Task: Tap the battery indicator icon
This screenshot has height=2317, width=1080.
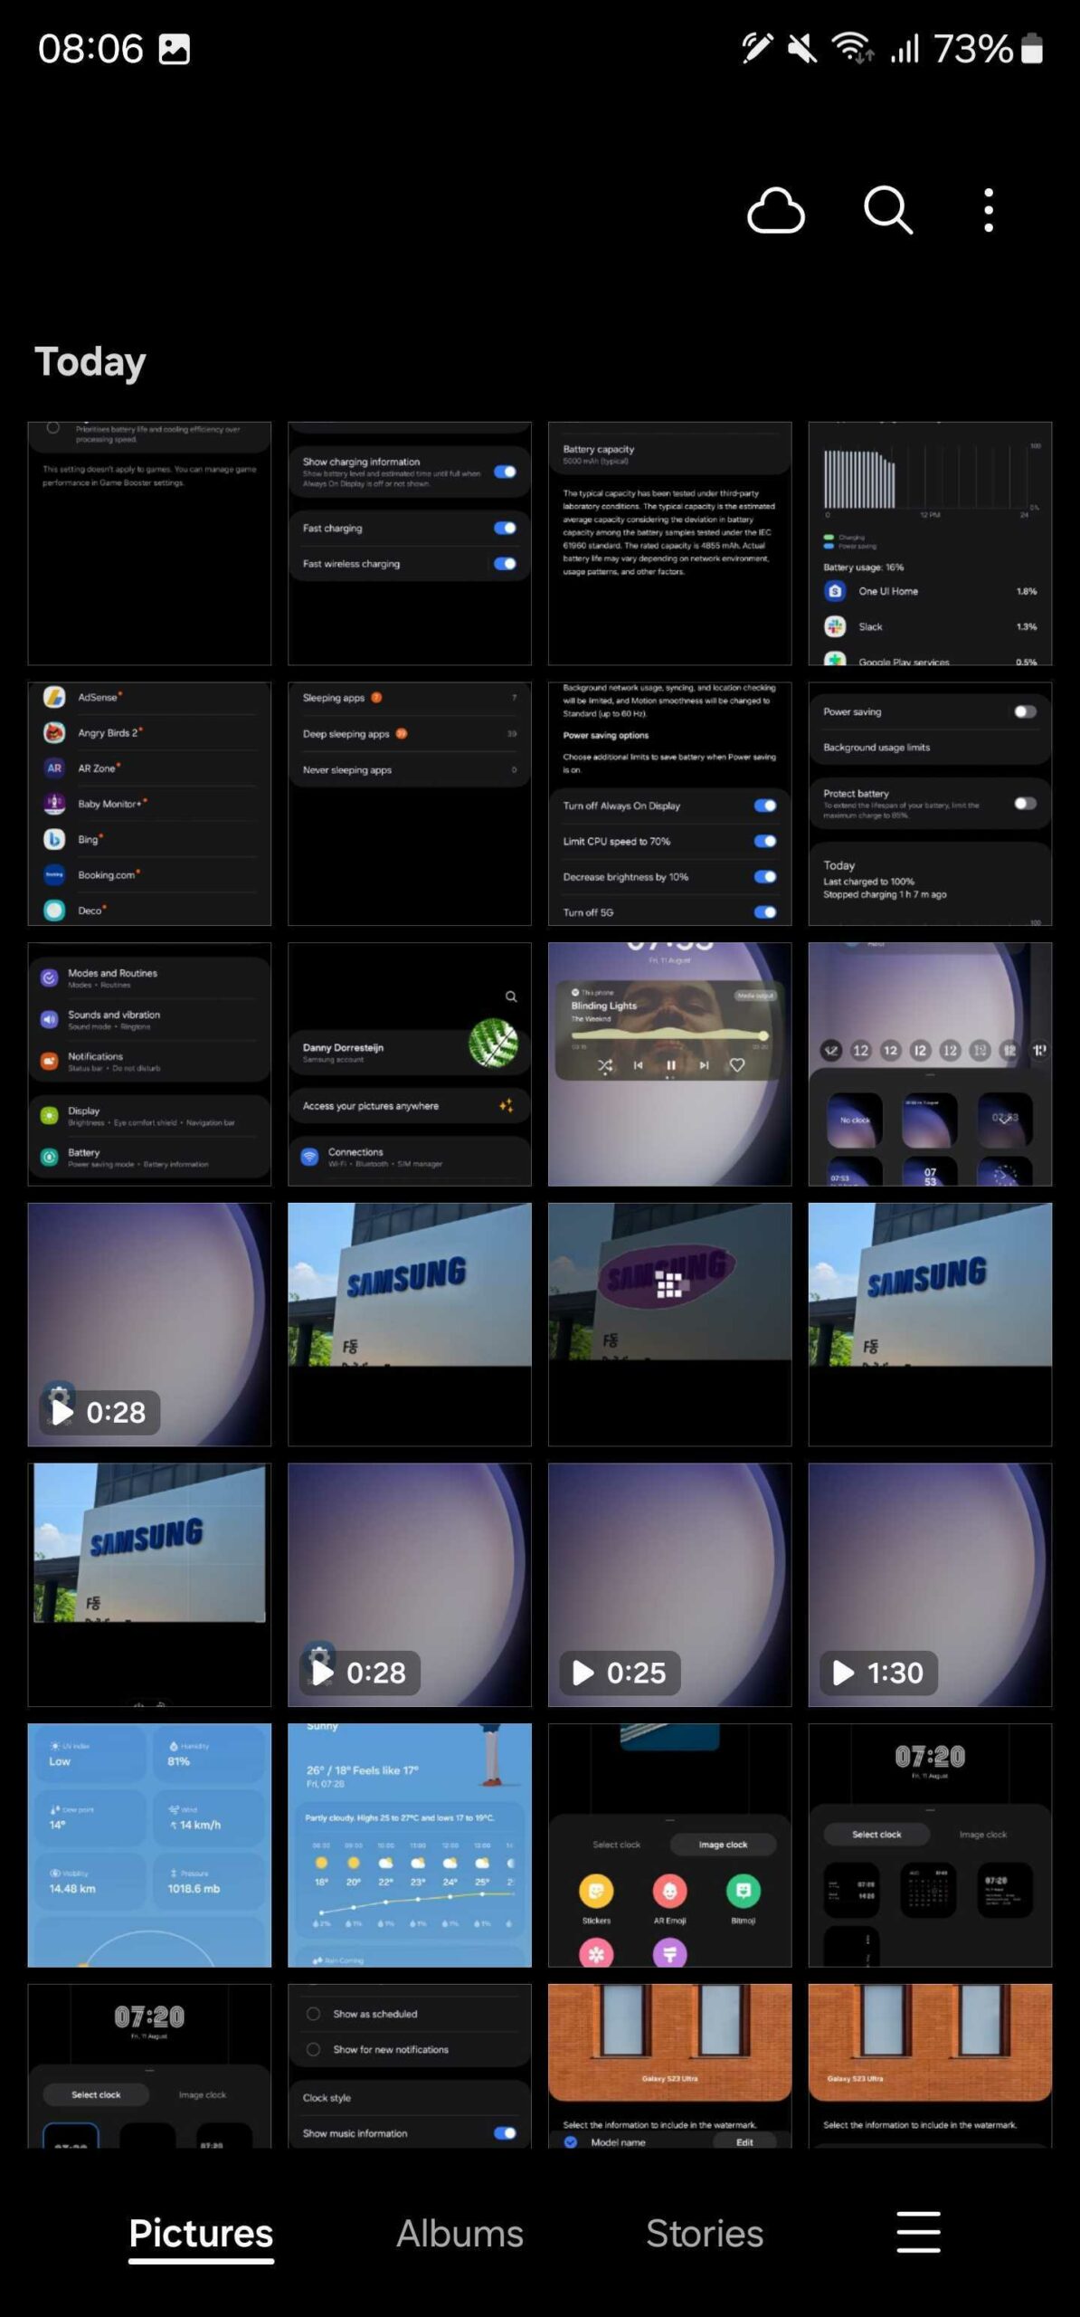Action: point(1032,49)
